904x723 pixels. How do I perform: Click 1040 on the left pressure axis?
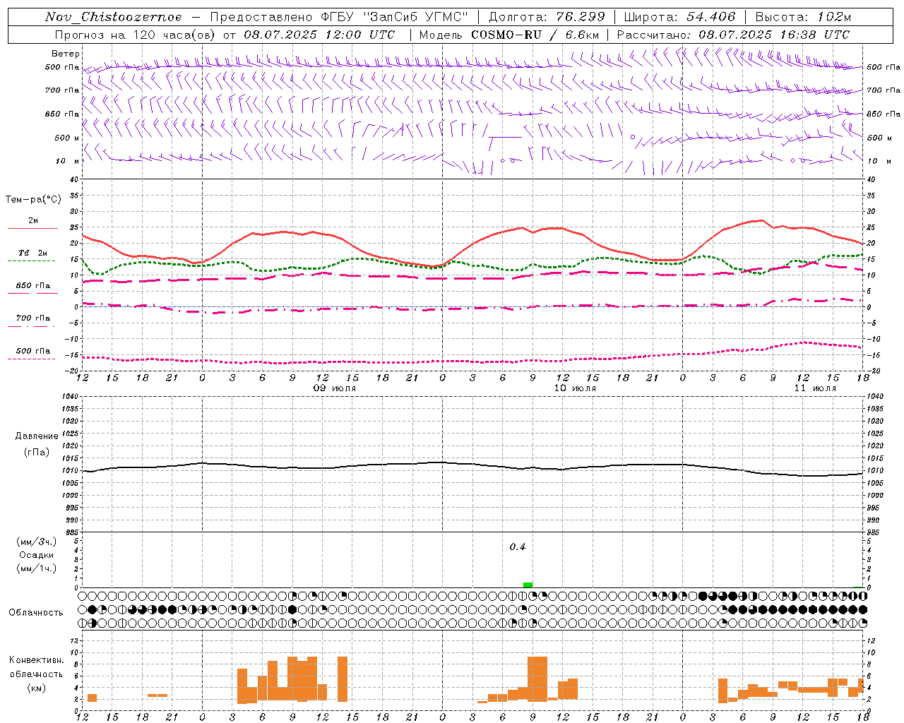pyautogui.click(x=69, y=397)
